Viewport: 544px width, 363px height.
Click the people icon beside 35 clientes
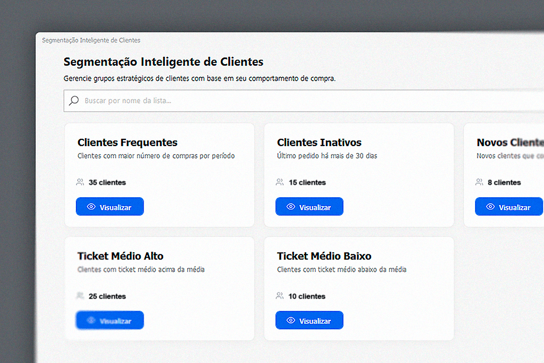tap(80, 182)
